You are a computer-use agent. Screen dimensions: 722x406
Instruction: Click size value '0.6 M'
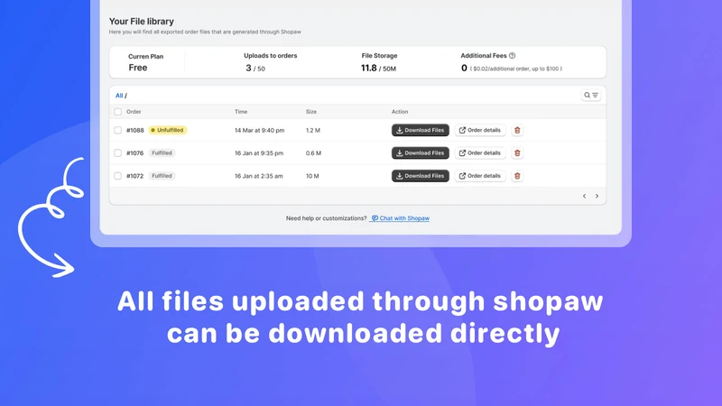pos(313,152)
